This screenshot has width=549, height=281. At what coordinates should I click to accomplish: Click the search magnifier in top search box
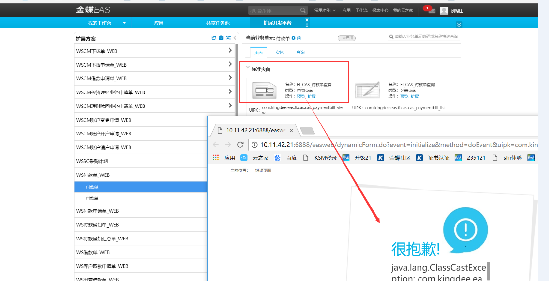pos(303,10)
